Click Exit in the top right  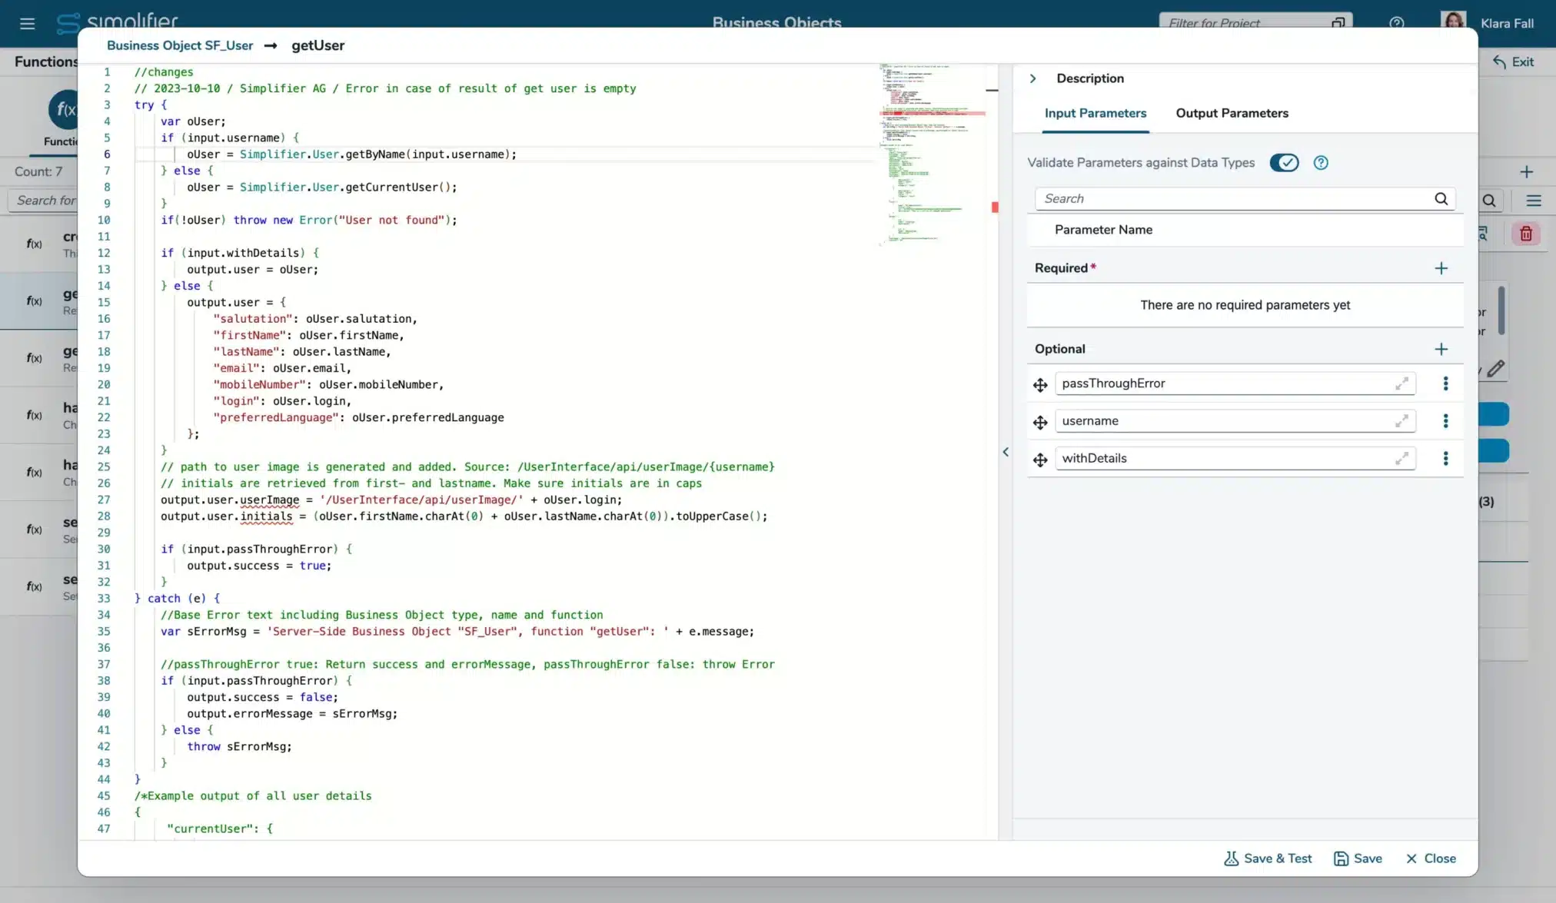(x=1513, y=61)
